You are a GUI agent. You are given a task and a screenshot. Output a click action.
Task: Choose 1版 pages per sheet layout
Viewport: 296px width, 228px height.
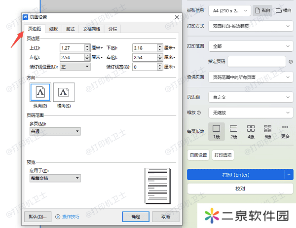coord(217,131)
